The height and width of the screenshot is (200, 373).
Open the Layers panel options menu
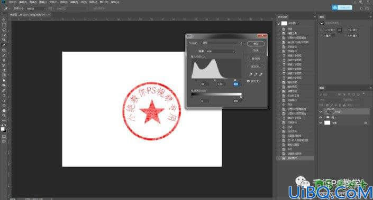click(x=371, y=88)
